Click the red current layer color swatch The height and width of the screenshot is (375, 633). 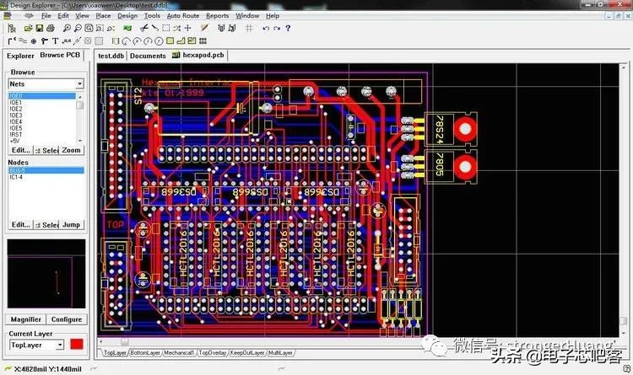click(x=76, y=345)
